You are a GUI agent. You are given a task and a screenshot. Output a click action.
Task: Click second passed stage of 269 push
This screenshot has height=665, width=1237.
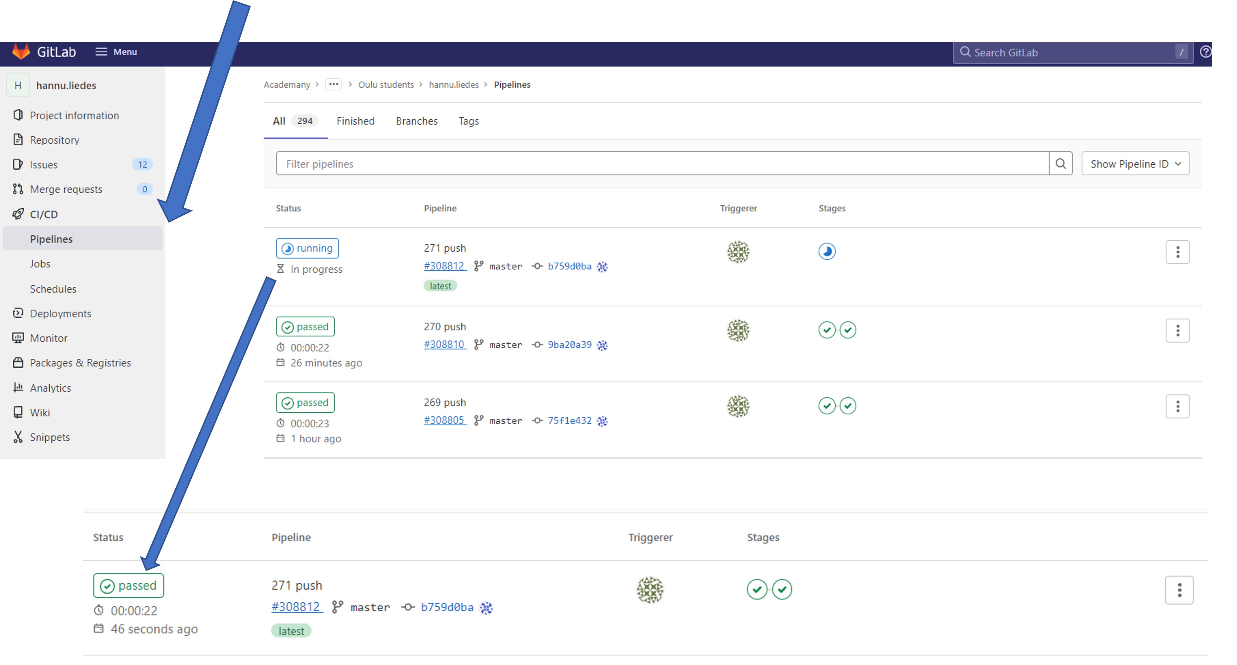coord(848,405)
